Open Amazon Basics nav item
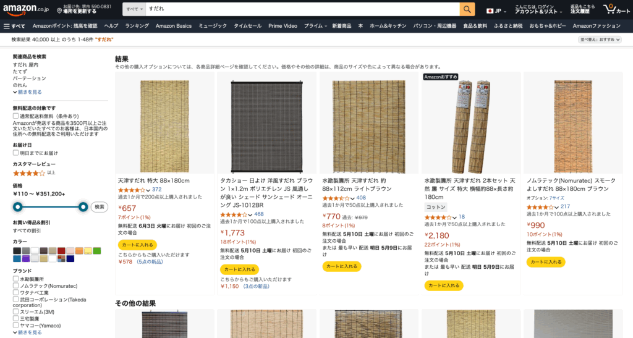Screen dimensions: 633x338 click(x=174, y=26)
